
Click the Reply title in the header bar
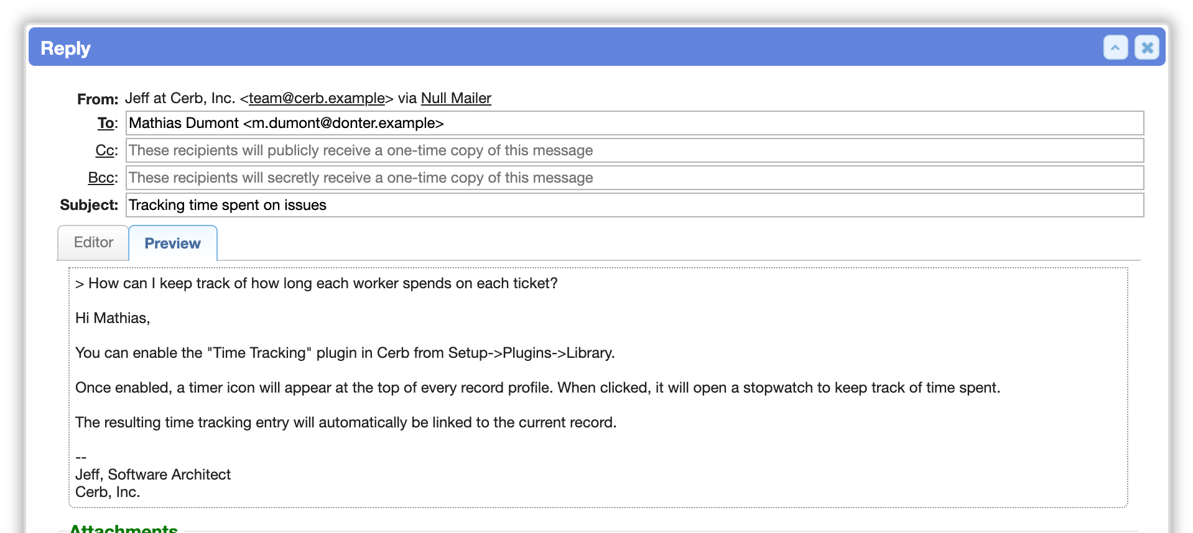[x=65, y=48]
